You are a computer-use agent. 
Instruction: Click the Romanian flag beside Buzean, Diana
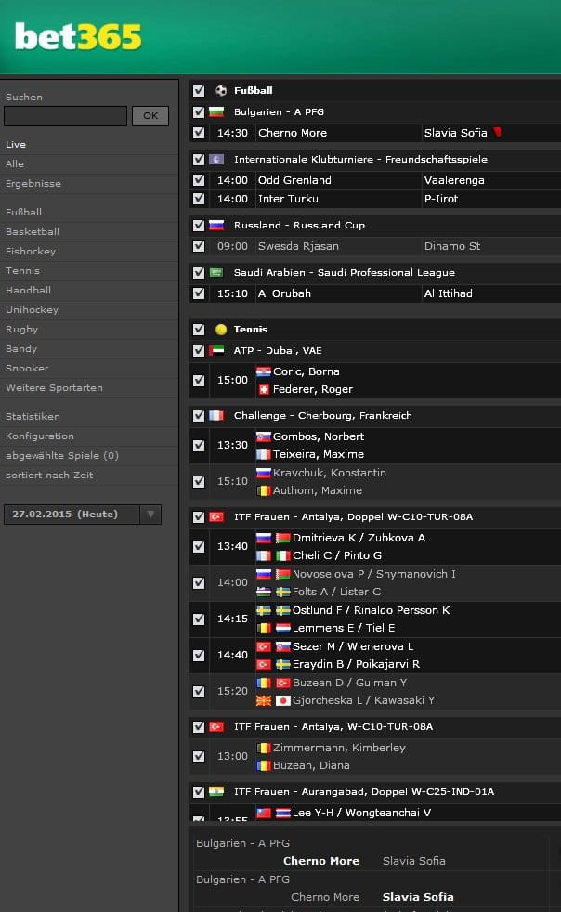264,765
